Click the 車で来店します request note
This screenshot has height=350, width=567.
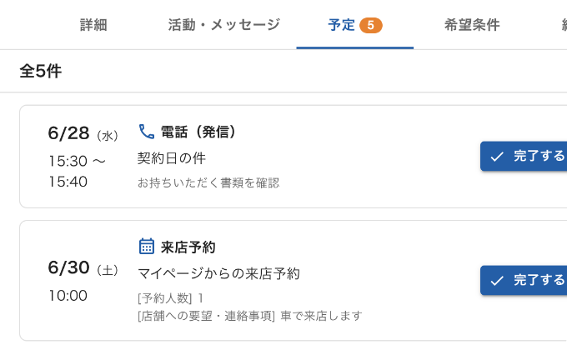[x=322, y=316]
